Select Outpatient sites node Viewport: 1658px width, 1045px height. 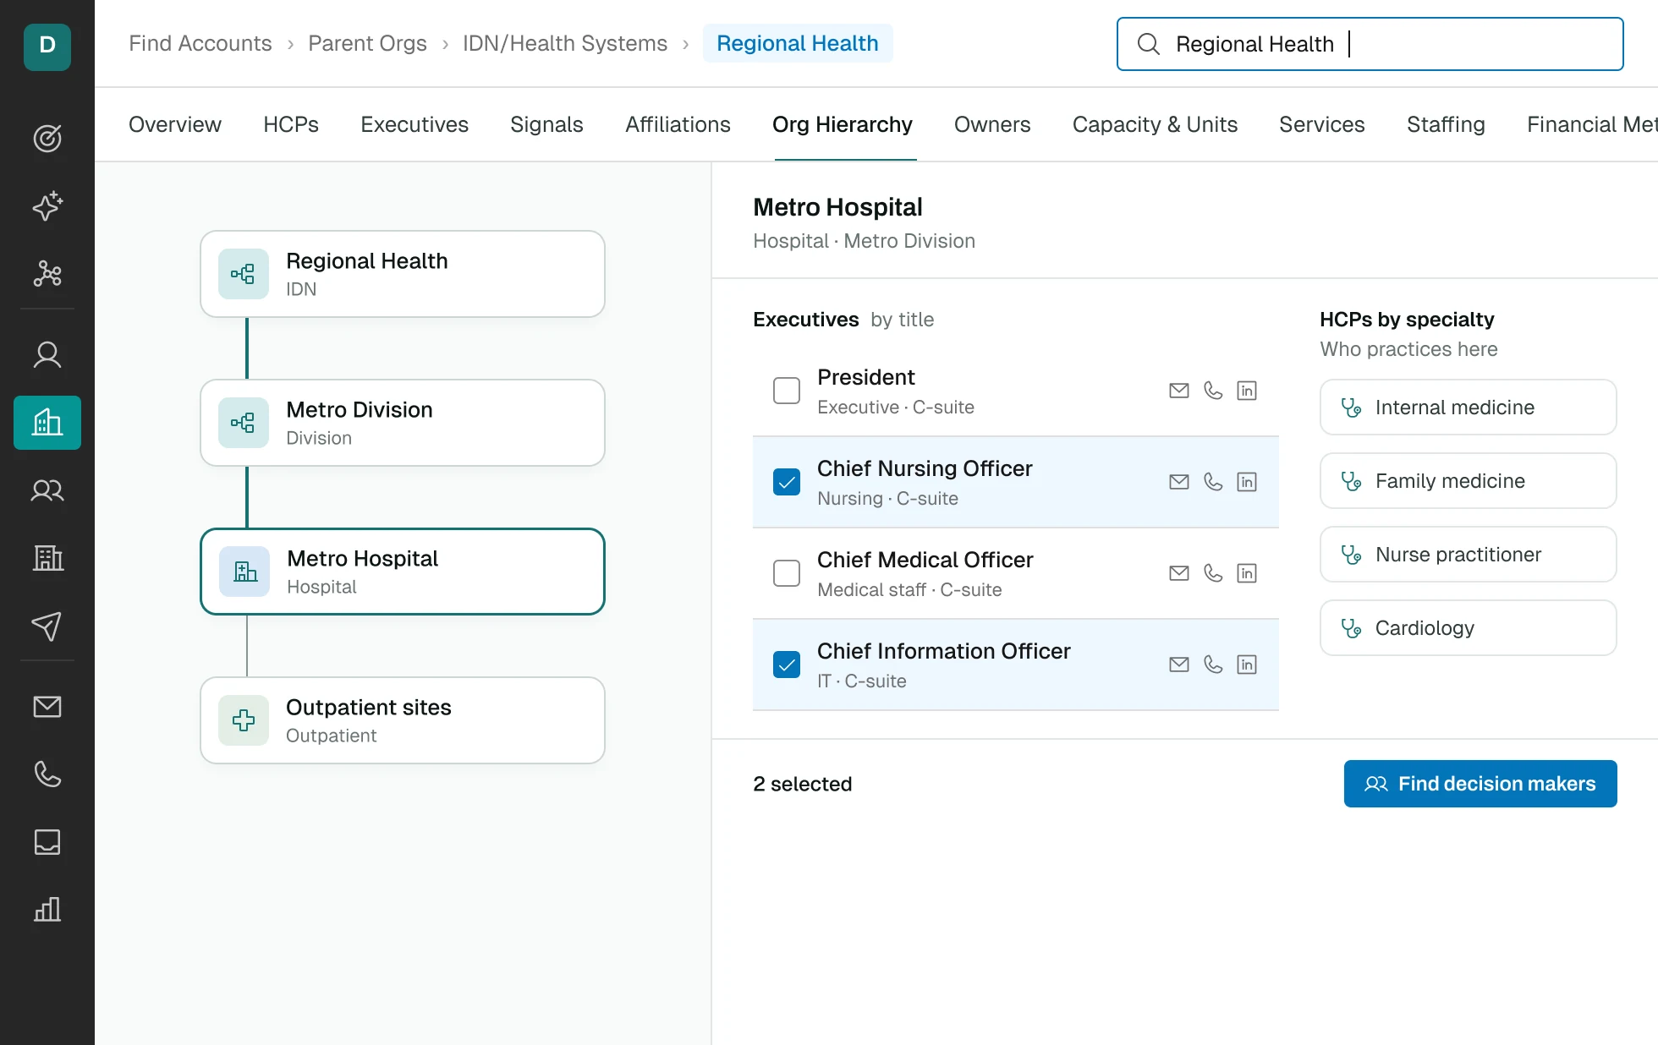(x=403, y=720)
